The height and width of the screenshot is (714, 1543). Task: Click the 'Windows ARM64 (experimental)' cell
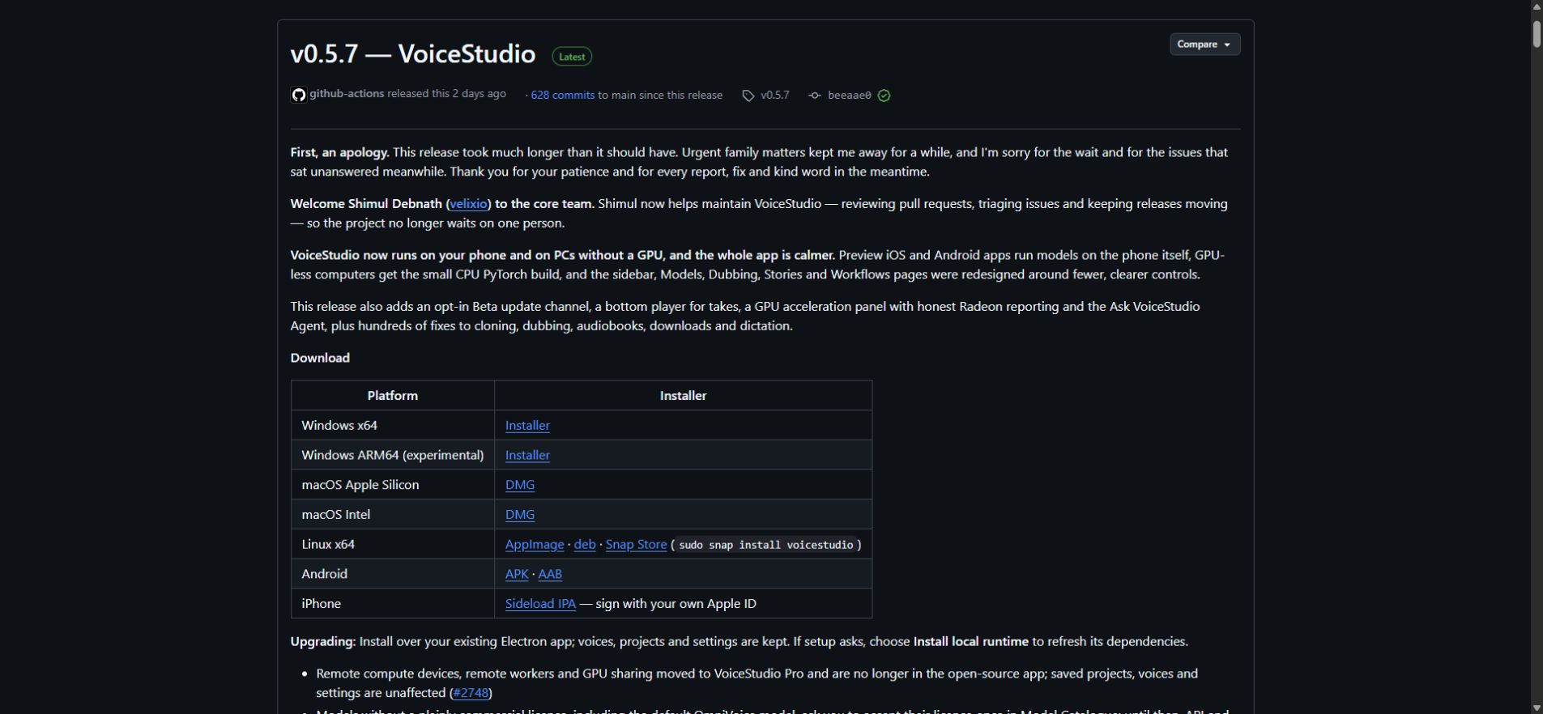pos(393,455)
